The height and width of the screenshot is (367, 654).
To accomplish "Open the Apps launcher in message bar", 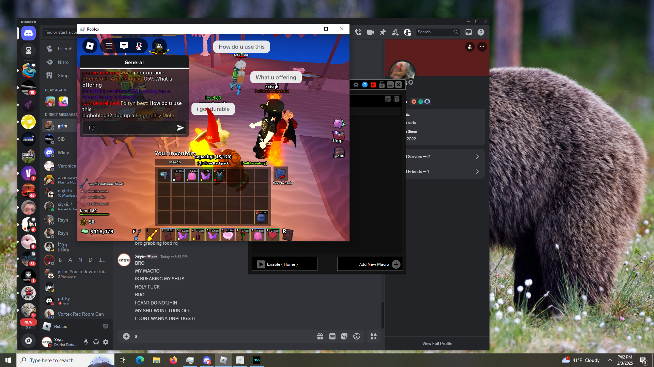I will pos(374,336).
